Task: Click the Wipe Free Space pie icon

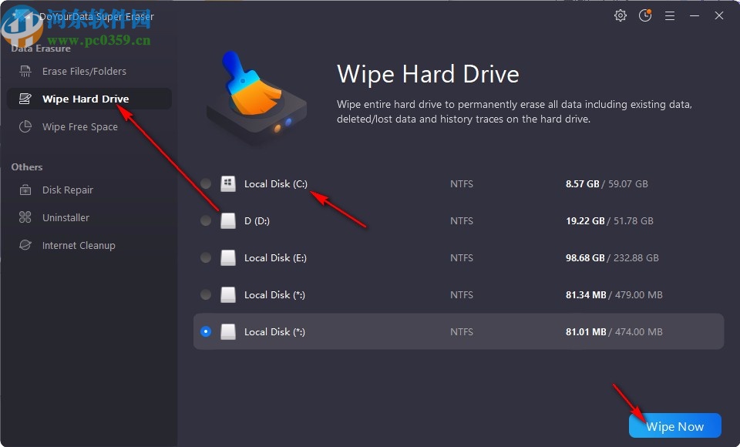Action: (x=25, y=127)
